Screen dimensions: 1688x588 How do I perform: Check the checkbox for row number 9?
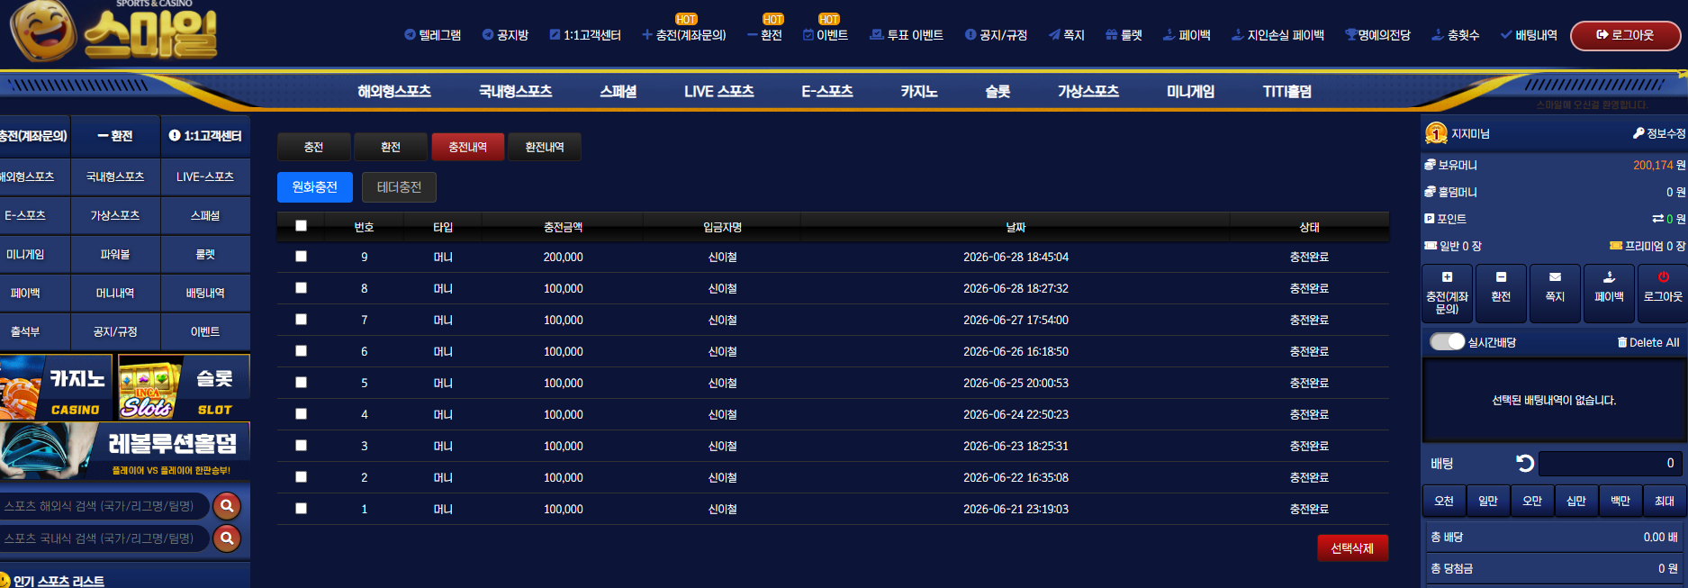[301, 257]
